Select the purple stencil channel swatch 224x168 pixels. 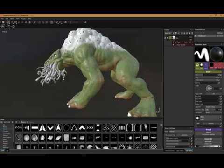(x=206, y=65)
